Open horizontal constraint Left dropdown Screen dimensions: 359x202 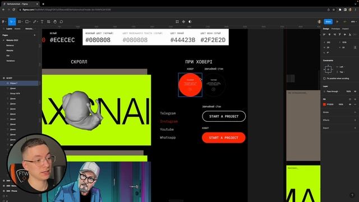pyautogui.click(x=341, y=67)
